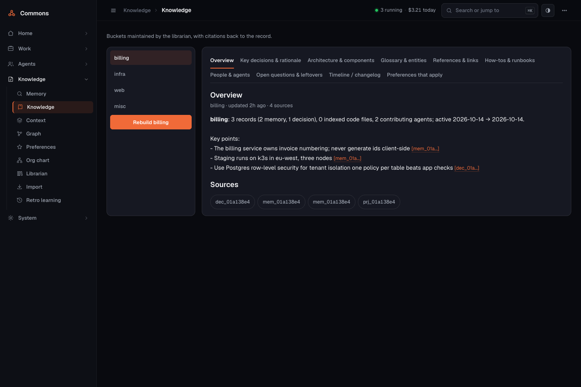Switch to Architecture & components tab

[x=341, y=60]
